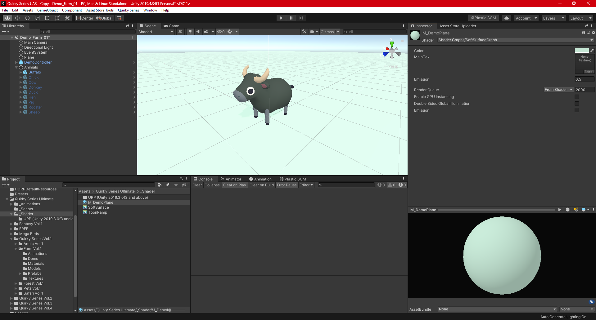Select the Scale tool

pyautogui.click(x=37, y=18)
